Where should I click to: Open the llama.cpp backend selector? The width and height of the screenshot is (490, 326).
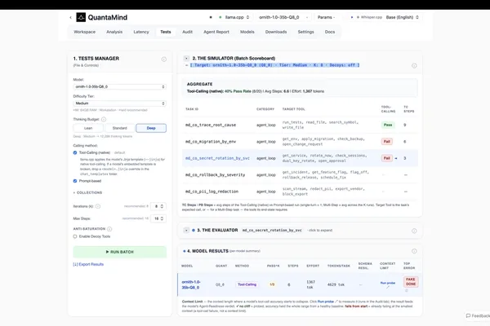pos(234,17)
